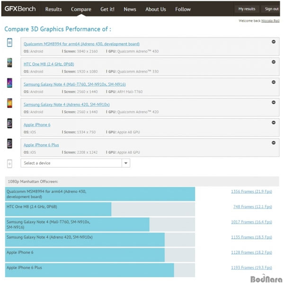This screenshot has height=284, width=284.
Task: Click the Screen: 3840 x 2160 text
Action: coord(81,52)
